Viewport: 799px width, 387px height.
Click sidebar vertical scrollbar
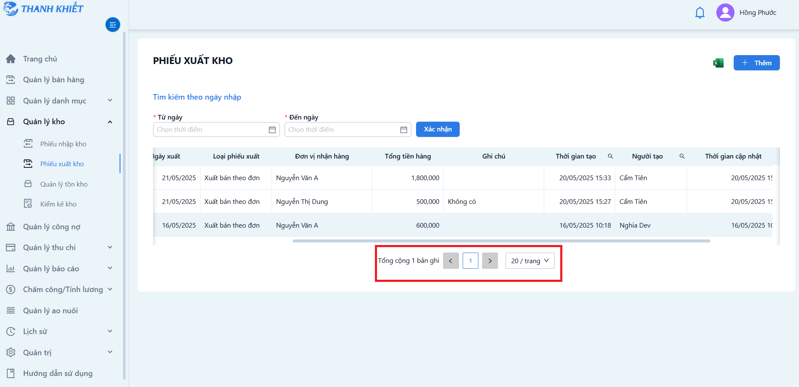pos(124,206)
